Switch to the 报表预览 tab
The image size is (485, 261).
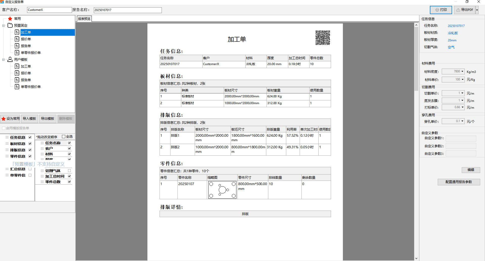pos(84,19)
